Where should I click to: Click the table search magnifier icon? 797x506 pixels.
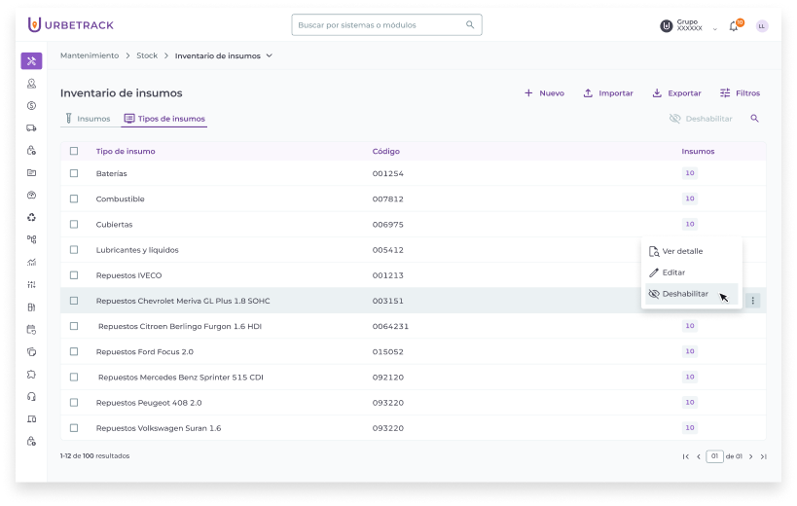(x=754, y=119)
